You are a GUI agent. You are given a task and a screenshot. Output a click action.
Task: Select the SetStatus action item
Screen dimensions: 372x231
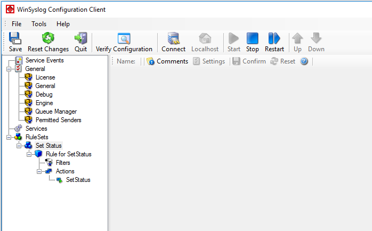(78, 180)
